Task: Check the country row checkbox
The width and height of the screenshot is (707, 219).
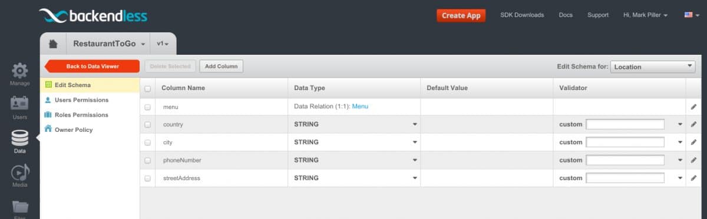Action: (148, 125)
